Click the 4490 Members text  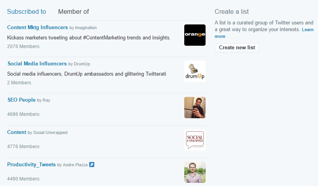[x=23, y=179]
